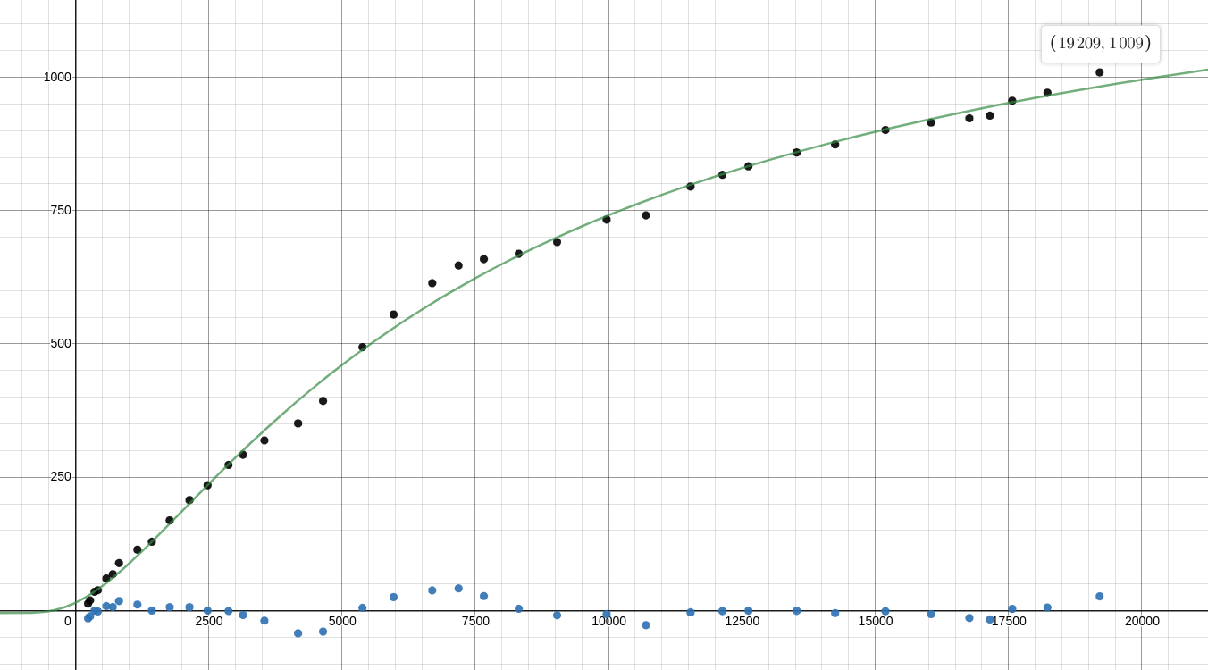Select the rightmost blue residual point

(1099, 596)
